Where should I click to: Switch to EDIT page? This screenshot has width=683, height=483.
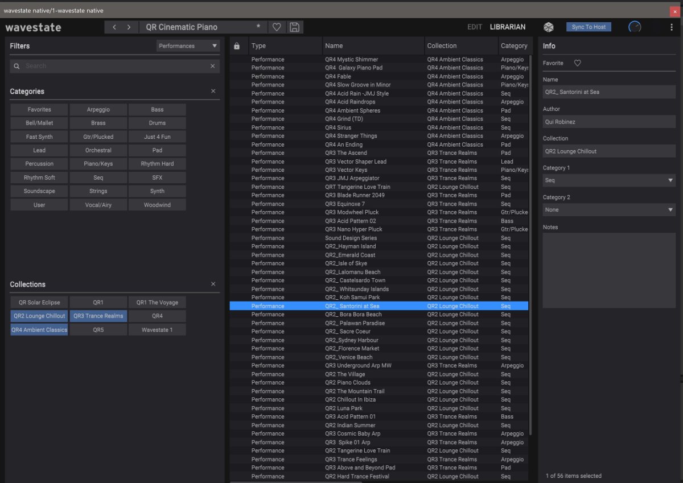point(475,27)
